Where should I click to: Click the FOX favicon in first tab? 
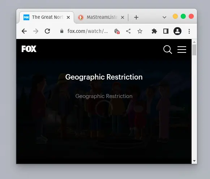coord(26,17)
